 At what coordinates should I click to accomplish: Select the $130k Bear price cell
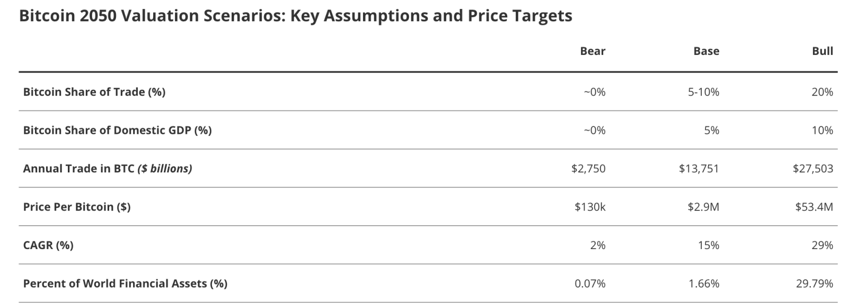pyautogui.click(x=590, y=207)
